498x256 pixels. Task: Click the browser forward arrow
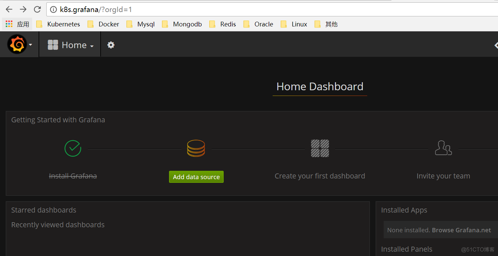click(x=23, y=9)
